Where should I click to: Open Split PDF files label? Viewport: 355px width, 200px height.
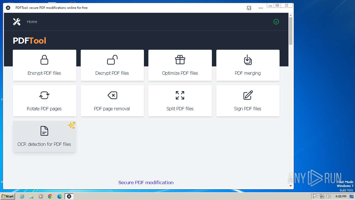click(x=180, y=109)
